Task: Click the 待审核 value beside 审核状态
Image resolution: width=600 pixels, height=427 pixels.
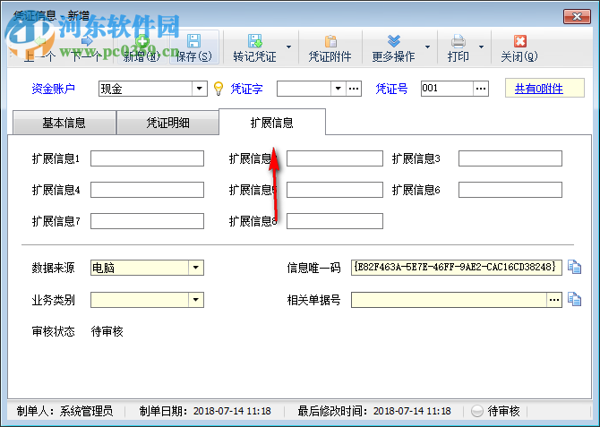Action: (x=107, y=331)
